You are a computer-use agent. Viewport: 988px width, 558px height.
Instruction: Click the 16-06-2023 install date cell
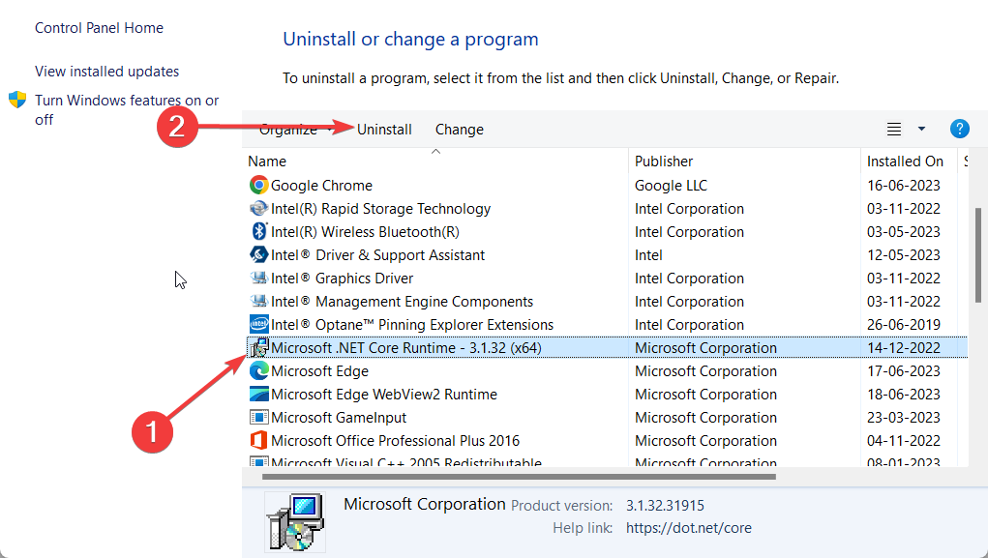[904, 185]
